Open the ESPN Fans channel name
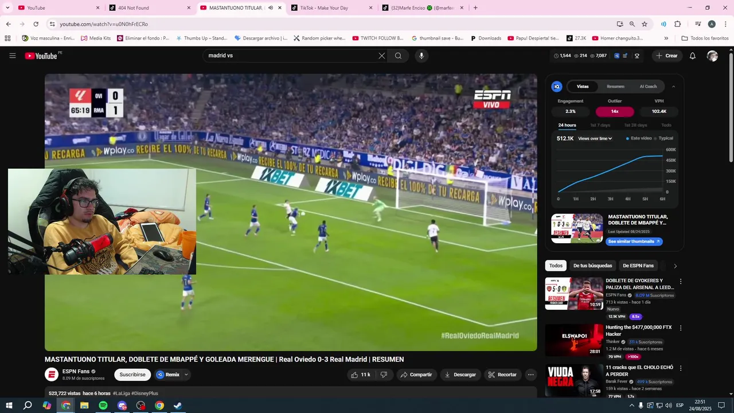The width and height of the screenshot is (734, 413). (76, 371)
